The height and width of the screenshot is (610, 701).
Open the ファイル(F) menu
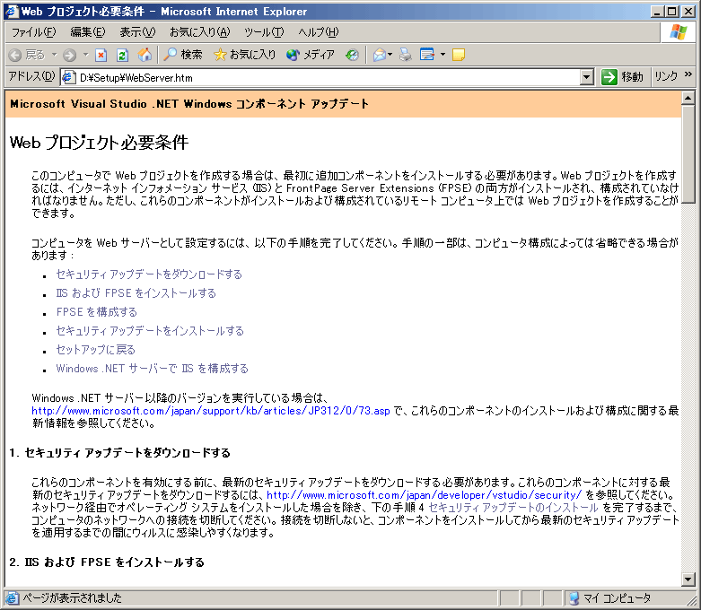(x=34, y=32)
